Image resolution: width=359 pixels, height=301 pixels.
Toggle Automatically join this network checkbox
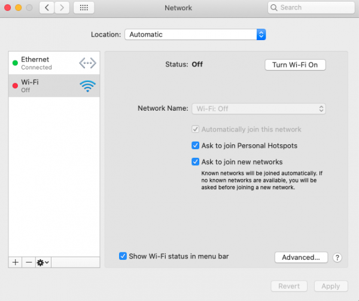195,129
